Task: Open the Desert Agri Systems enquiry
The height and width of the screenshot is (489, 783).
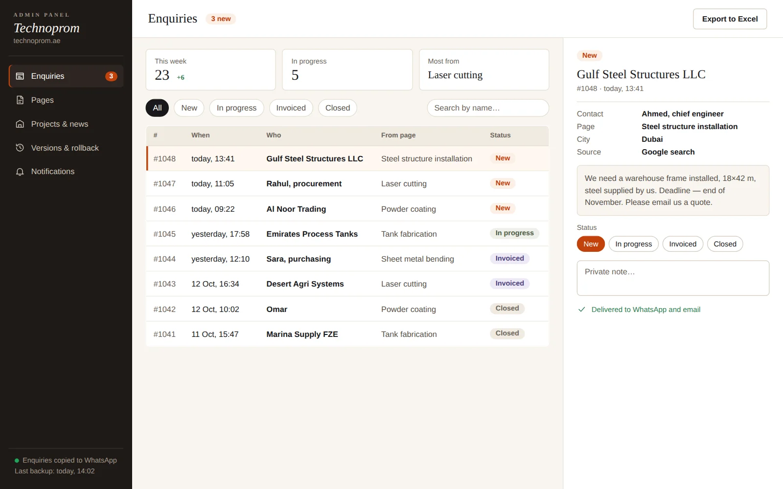Action: [x=347, y=284]
